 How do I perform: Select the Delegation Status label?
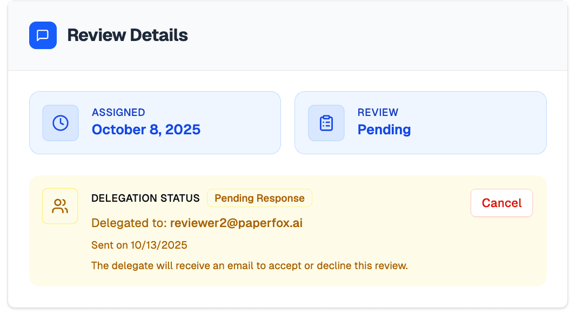pos(145,198)
